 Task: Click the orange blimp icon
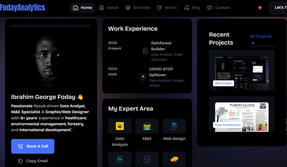tap(174, 159)
